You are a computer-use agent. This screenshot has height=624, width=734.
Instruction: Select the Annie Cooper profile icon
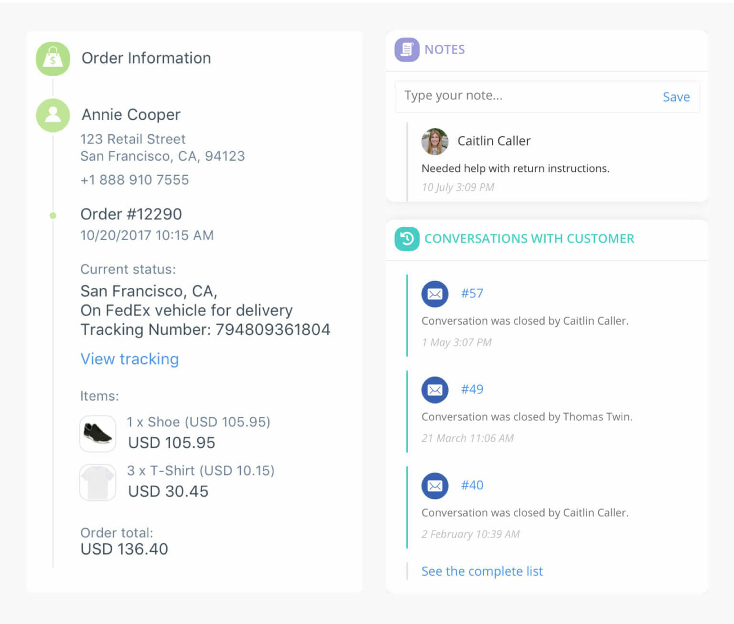pos(53,115)
